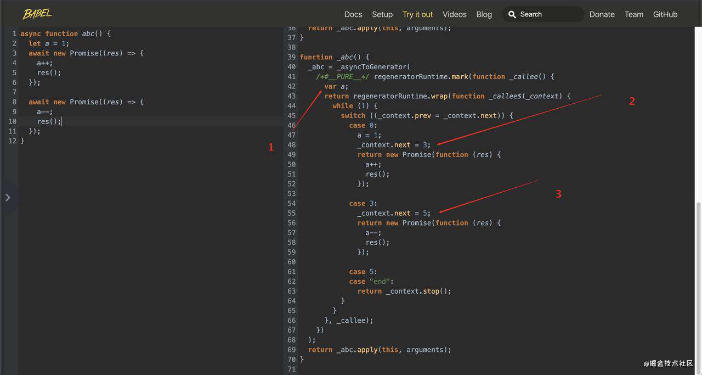Click 'async function abc() {' in source editor
This screenshot has width=702, height=375.
click(65, 33)
